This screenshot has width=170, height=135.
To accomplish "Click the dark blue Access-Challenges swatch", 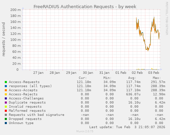I will click(x=6, y=98).
